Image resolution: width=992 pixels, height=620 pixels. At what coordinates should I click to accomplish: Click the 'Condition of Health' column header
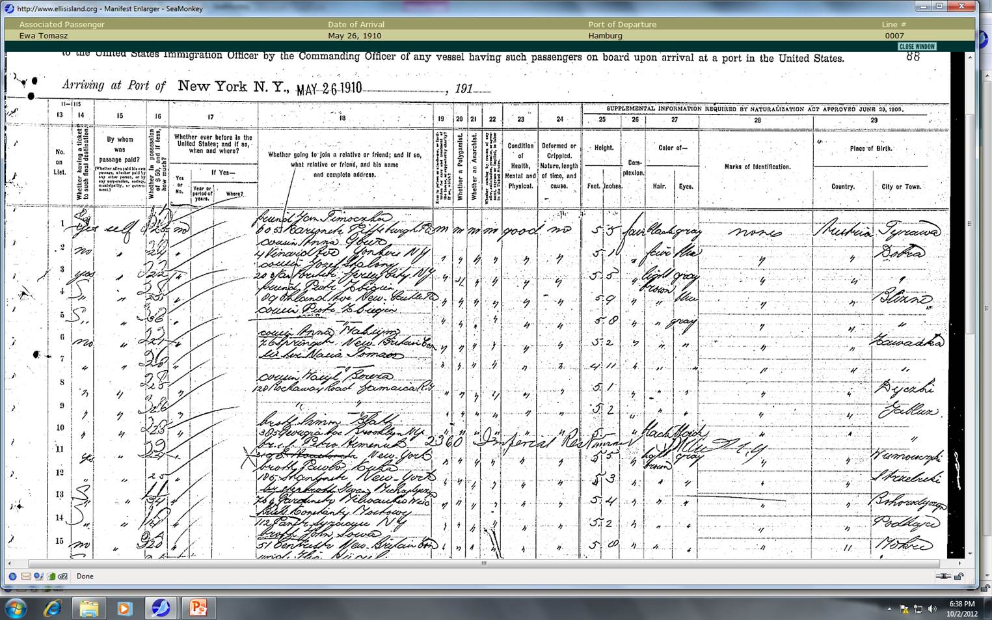tap(520, 165)
